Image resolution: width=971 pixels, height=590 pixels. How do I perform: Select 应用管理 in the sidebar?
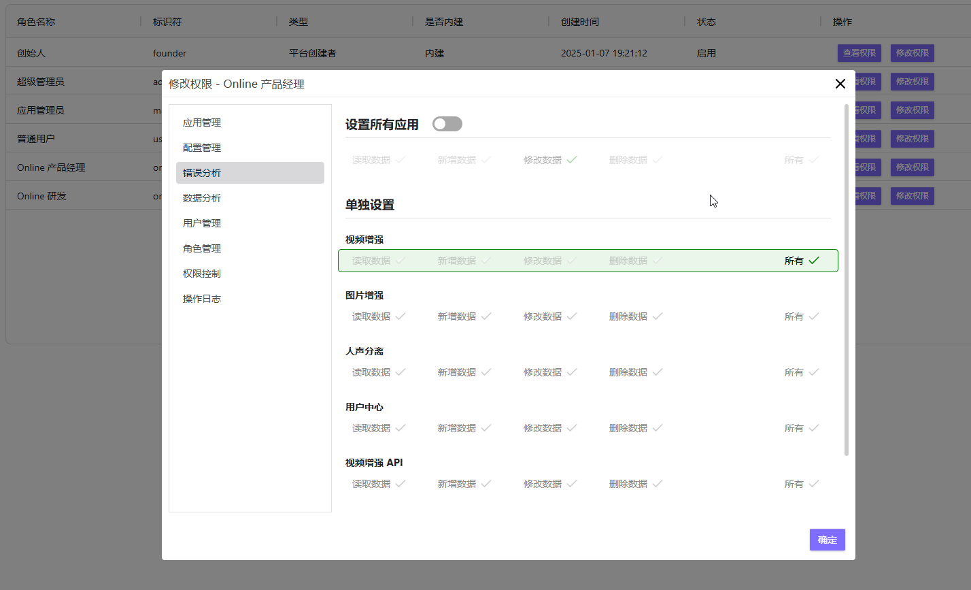[202, 122]
